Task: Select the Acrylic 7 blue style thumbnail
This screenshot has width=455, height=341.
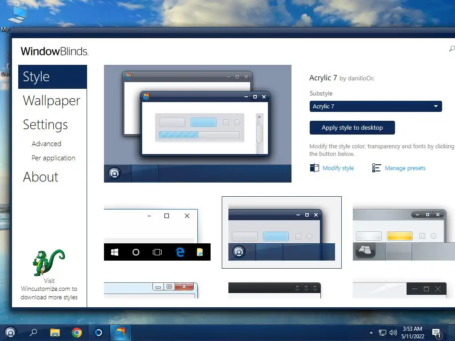Action: 281,232
